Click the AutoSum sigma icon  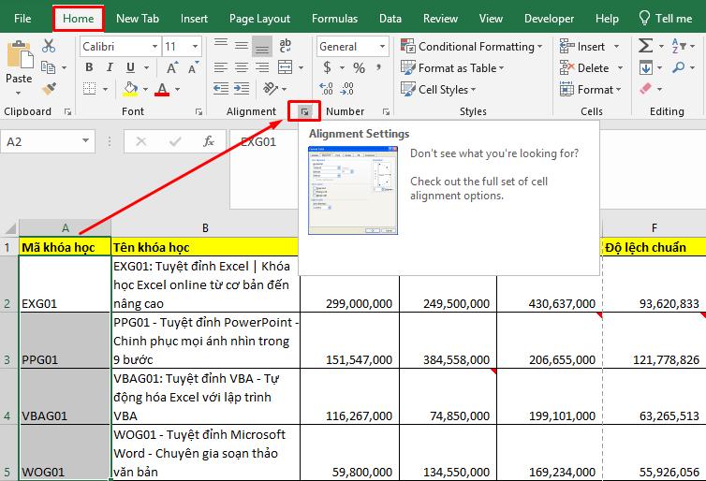tap(645, 46)
